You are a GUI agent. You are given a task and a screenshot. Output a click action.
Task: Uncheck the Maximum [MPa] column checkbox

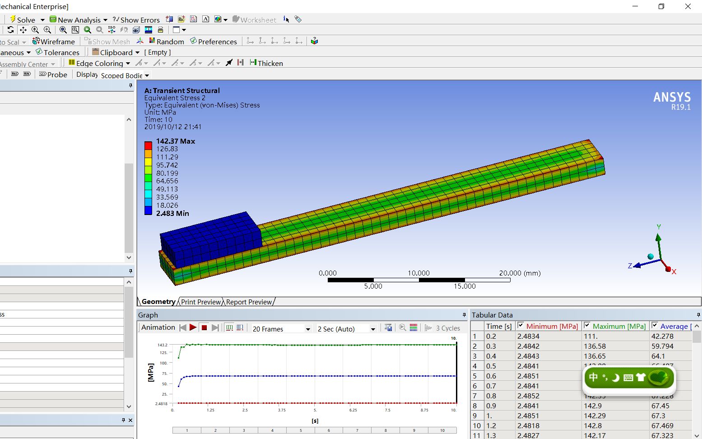coord(587,326)
